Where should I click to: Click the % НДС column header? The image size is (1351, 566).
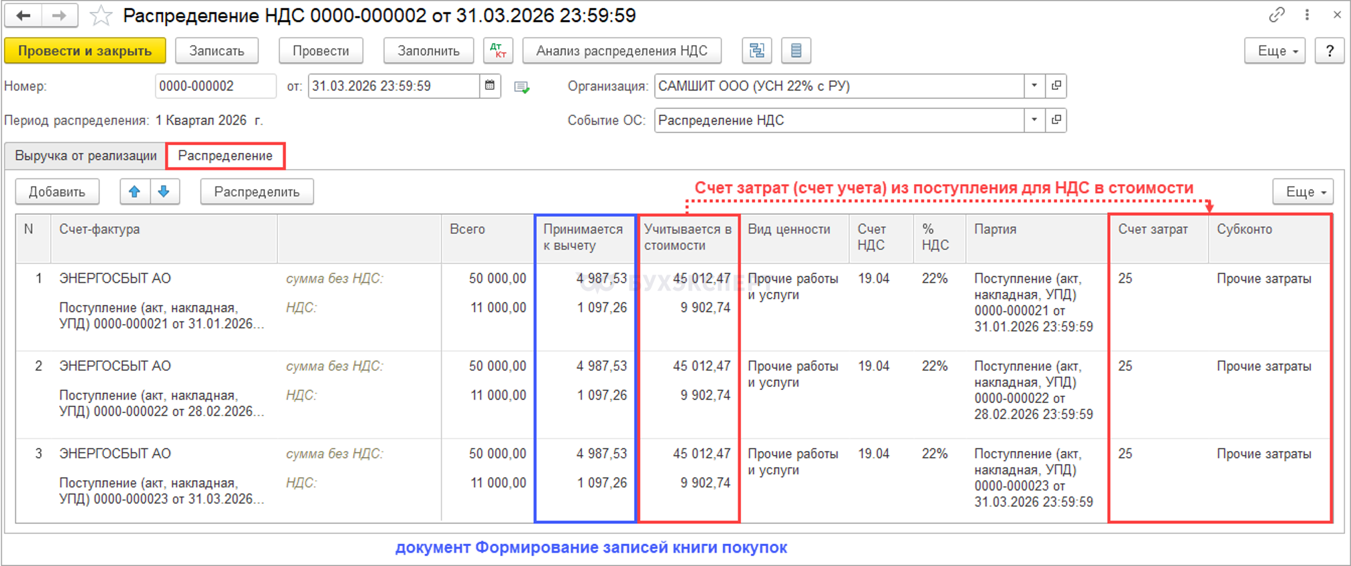click(x=940, y=238)
